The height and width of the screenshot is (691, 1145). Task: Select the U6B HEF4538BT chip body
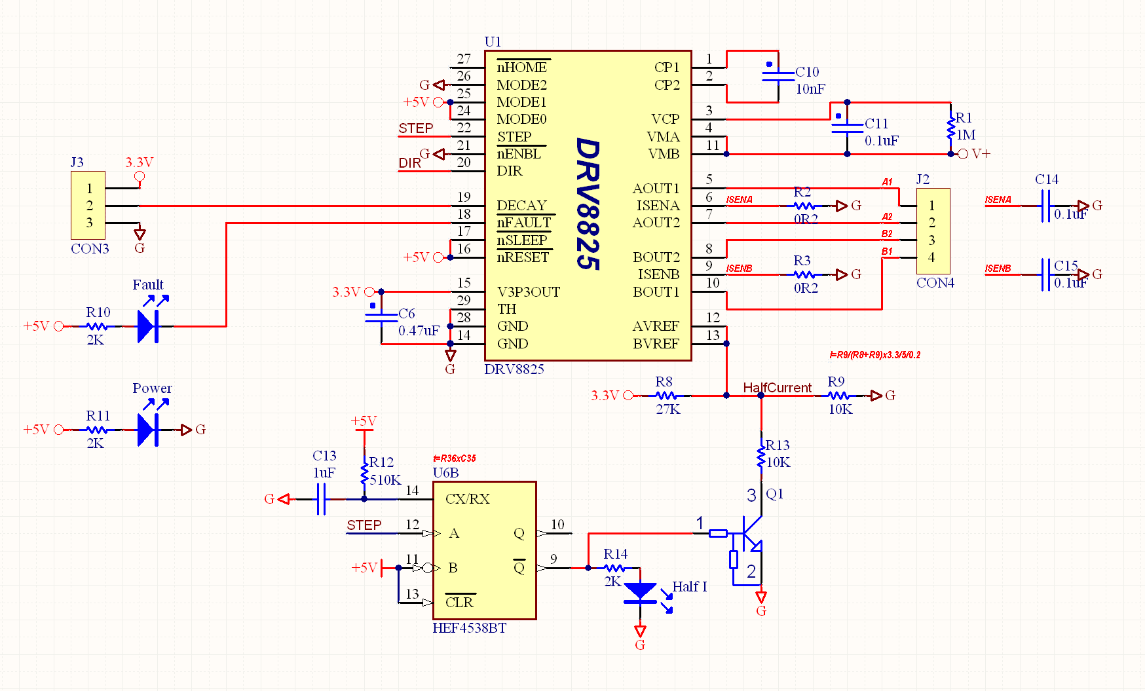485,551
